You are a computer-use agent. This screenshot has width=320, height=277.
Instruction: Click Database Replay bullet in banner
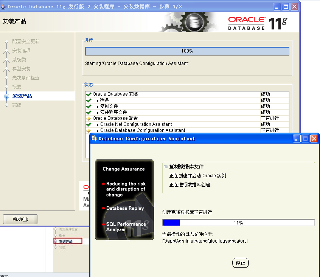[125, 208]
